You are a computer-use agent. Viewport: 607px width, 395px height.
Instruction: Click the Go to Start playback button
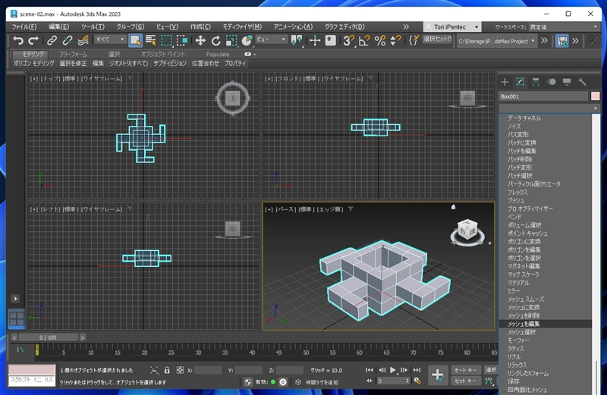pyautogui.click(x=370, y=370)
